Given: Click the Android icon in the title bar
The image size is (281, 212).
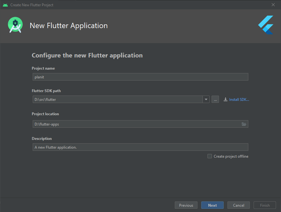Looking at the screenshot, I should tap(5, 5).
